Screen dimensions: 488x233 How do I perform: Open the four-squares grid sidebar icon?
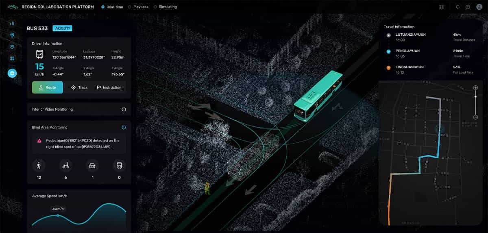pos(12,59)
